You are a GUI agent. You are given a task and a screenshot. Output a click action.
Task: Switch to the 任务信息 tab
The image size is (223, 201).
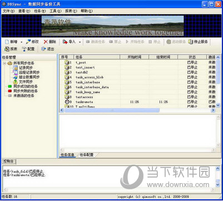[x=67, y=155]
